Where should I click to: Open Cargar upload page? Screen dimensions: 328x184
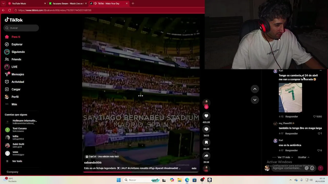coord(16,89)
